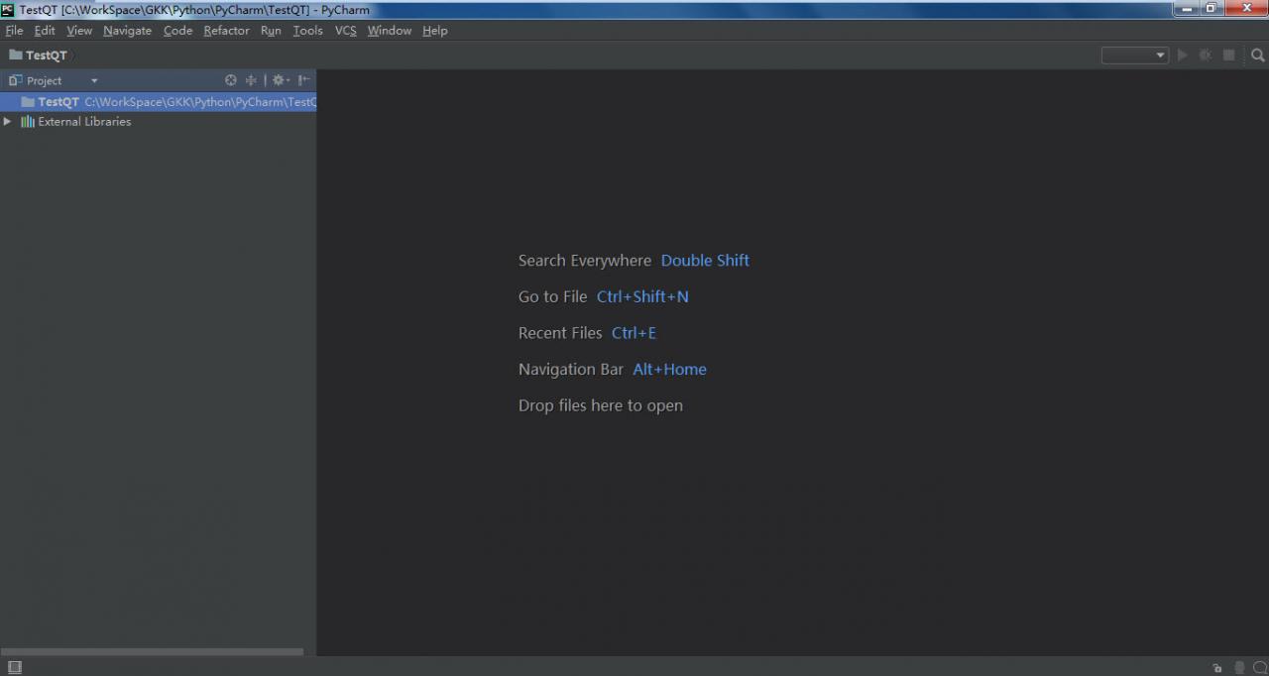Open the VCS menu

345,31
